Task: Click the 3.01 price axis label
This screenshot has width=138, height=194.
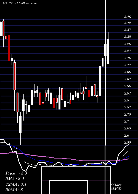Action: click(128, 79)
